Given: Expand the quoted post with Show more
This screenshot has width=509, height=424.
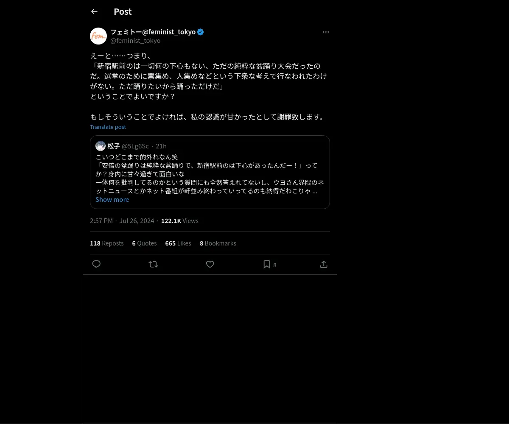Looking at the screenshot, I should 112,200.
